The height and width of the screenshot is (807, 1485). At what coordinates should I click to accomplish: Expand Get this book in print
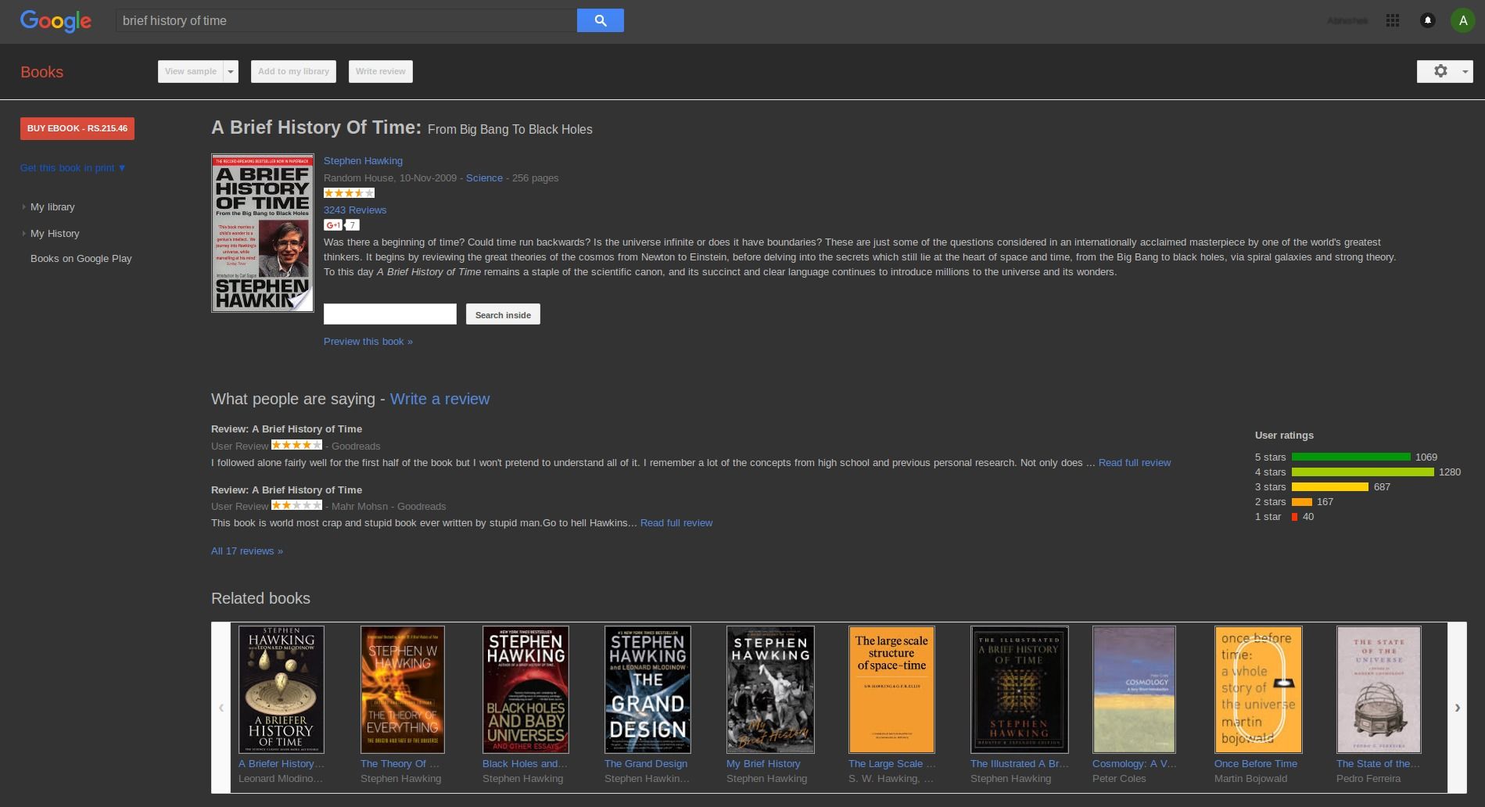tap(73, 167)
